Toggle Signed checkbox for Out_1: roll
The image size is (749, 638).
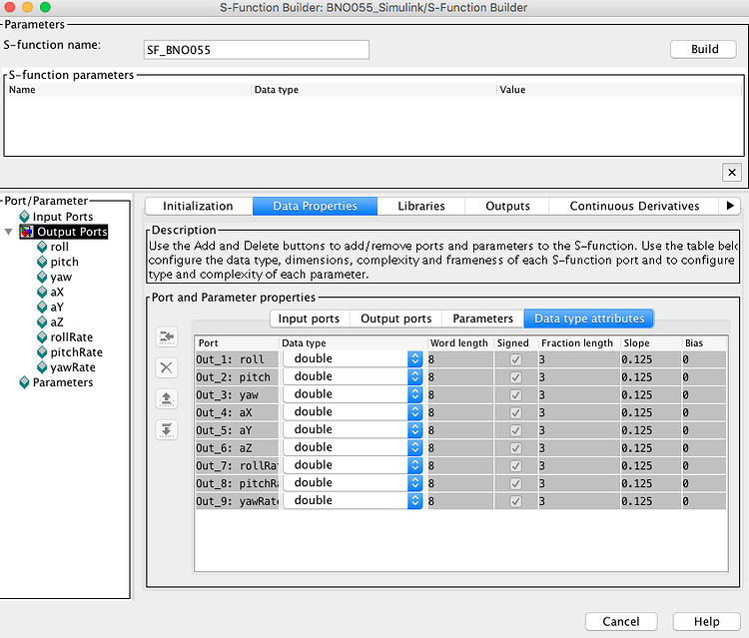(516, 359)
